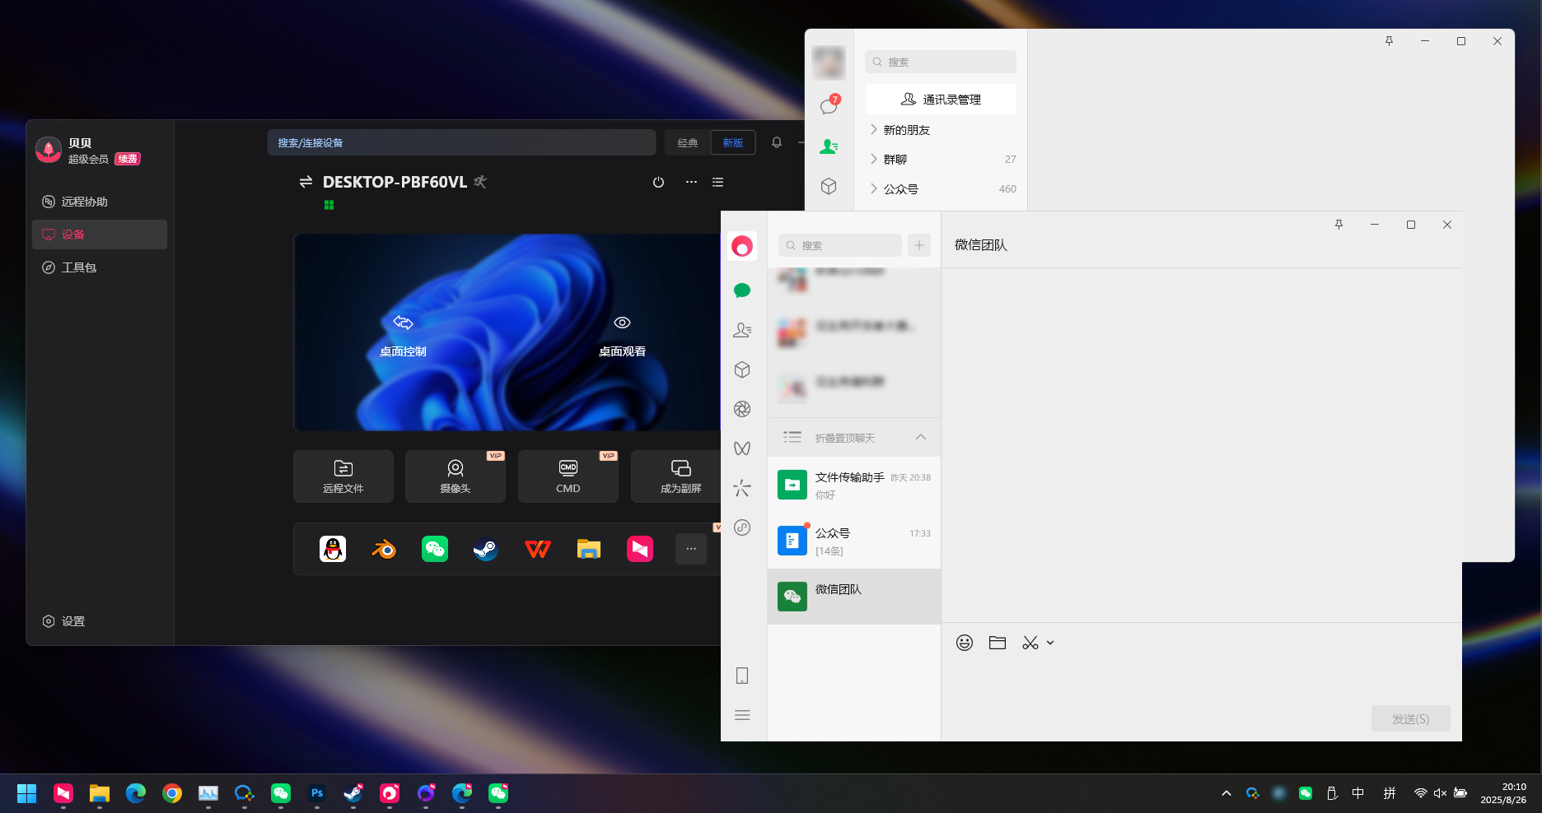Open Remote Assistance (远程协助) in the sidebar
This screenshot has height=813, width=1542.
99,202
